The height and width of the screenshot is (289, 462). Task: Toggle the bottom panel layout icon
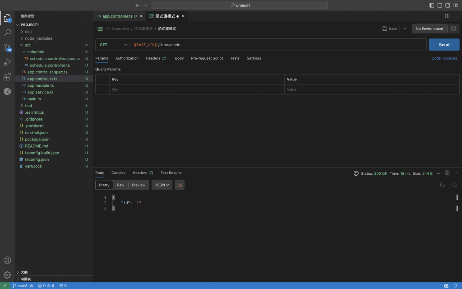[x=439, y=5]
